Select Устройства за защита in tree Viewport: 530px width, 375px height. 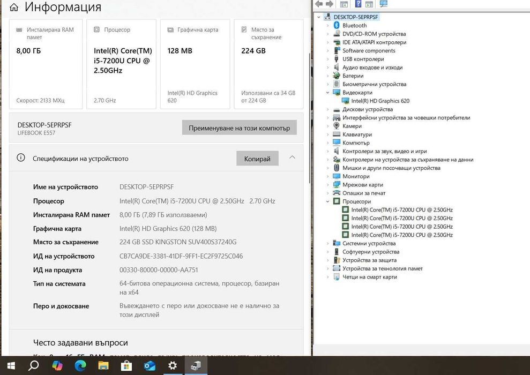(x=369, y=260)
